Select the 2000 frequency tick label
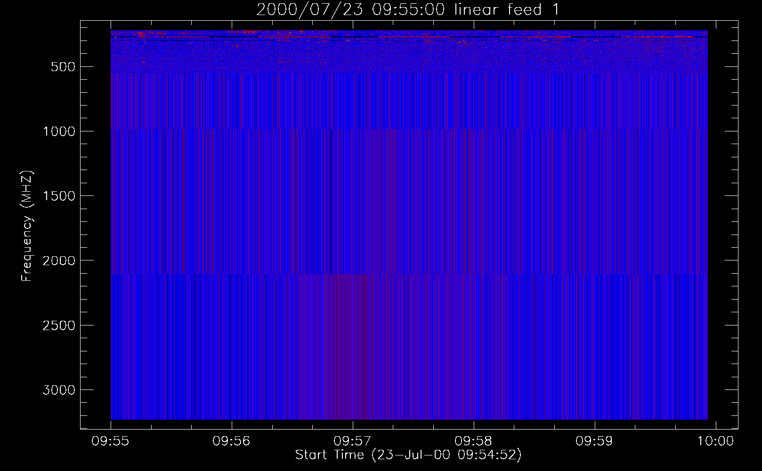762x471 pixels. [x=59, y=260]
